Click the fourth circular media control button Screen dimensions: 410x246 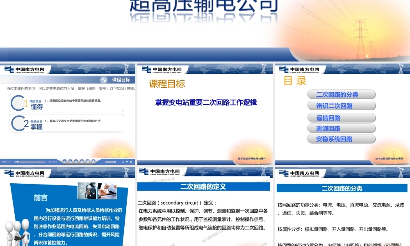tap(82, 162)
